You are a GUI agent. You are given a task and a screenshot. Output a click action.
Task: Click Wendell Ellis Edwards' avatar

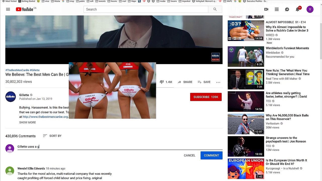(x=10, y=171)
